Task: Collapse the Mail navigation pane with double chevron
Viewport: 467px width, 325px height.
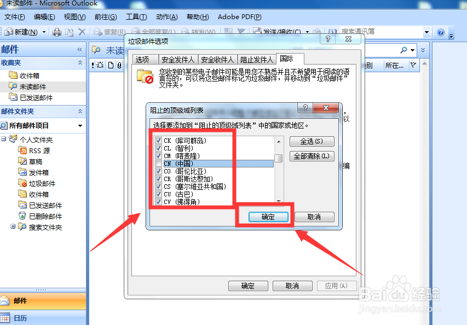Action: 79,49
